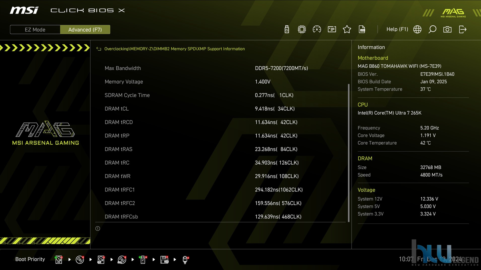Viewport: 481px width, 270px height.
Task: Click the back arrow beside the breadcrumb
Action: (x=98, y=49)
